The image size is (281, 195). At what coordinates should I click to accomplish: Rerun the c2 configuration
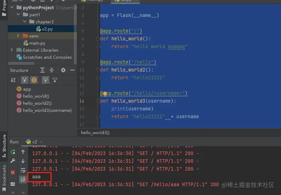click(13, 152)
